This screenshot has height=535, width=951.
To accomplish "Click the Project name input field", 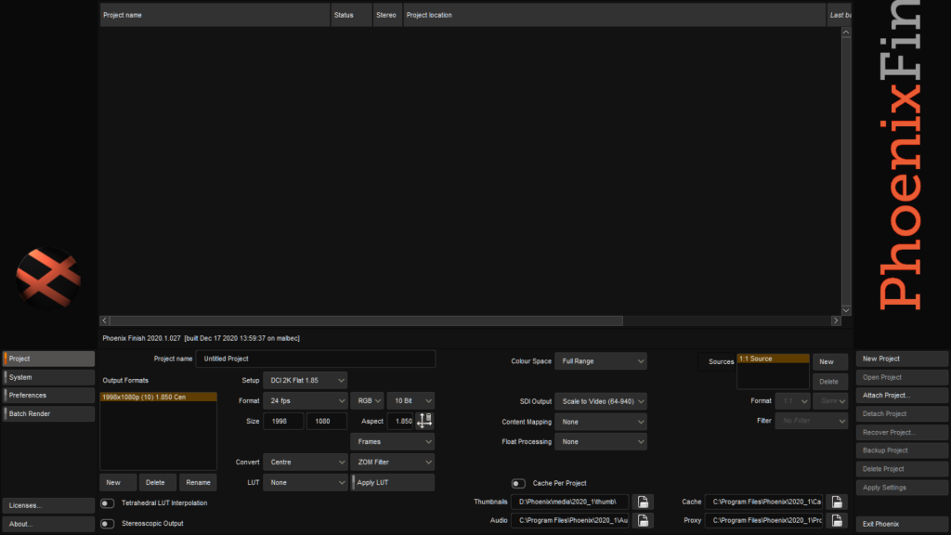I will [x=316, y=359].
